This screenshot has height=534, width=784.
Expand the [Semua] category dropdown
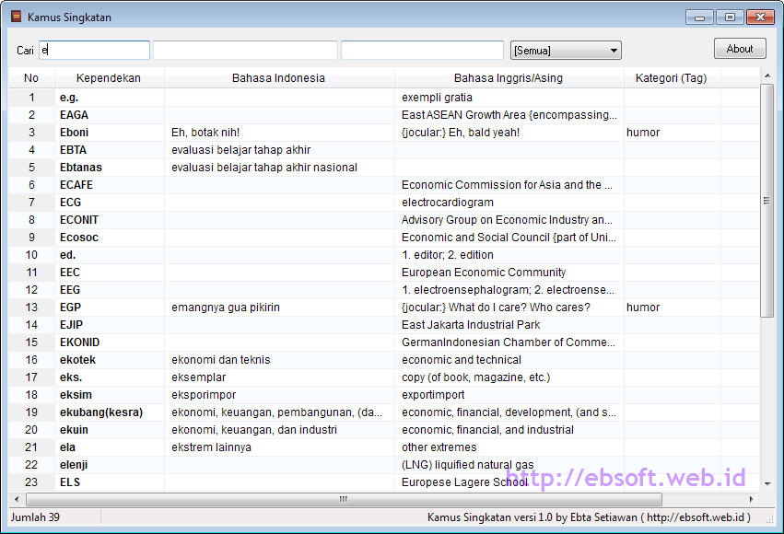(566, 51)
